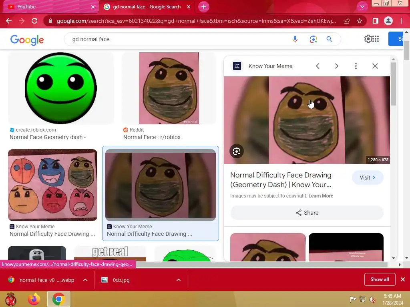Click the blue Sign in button
The image size is (410, 307).
point(396,39)
